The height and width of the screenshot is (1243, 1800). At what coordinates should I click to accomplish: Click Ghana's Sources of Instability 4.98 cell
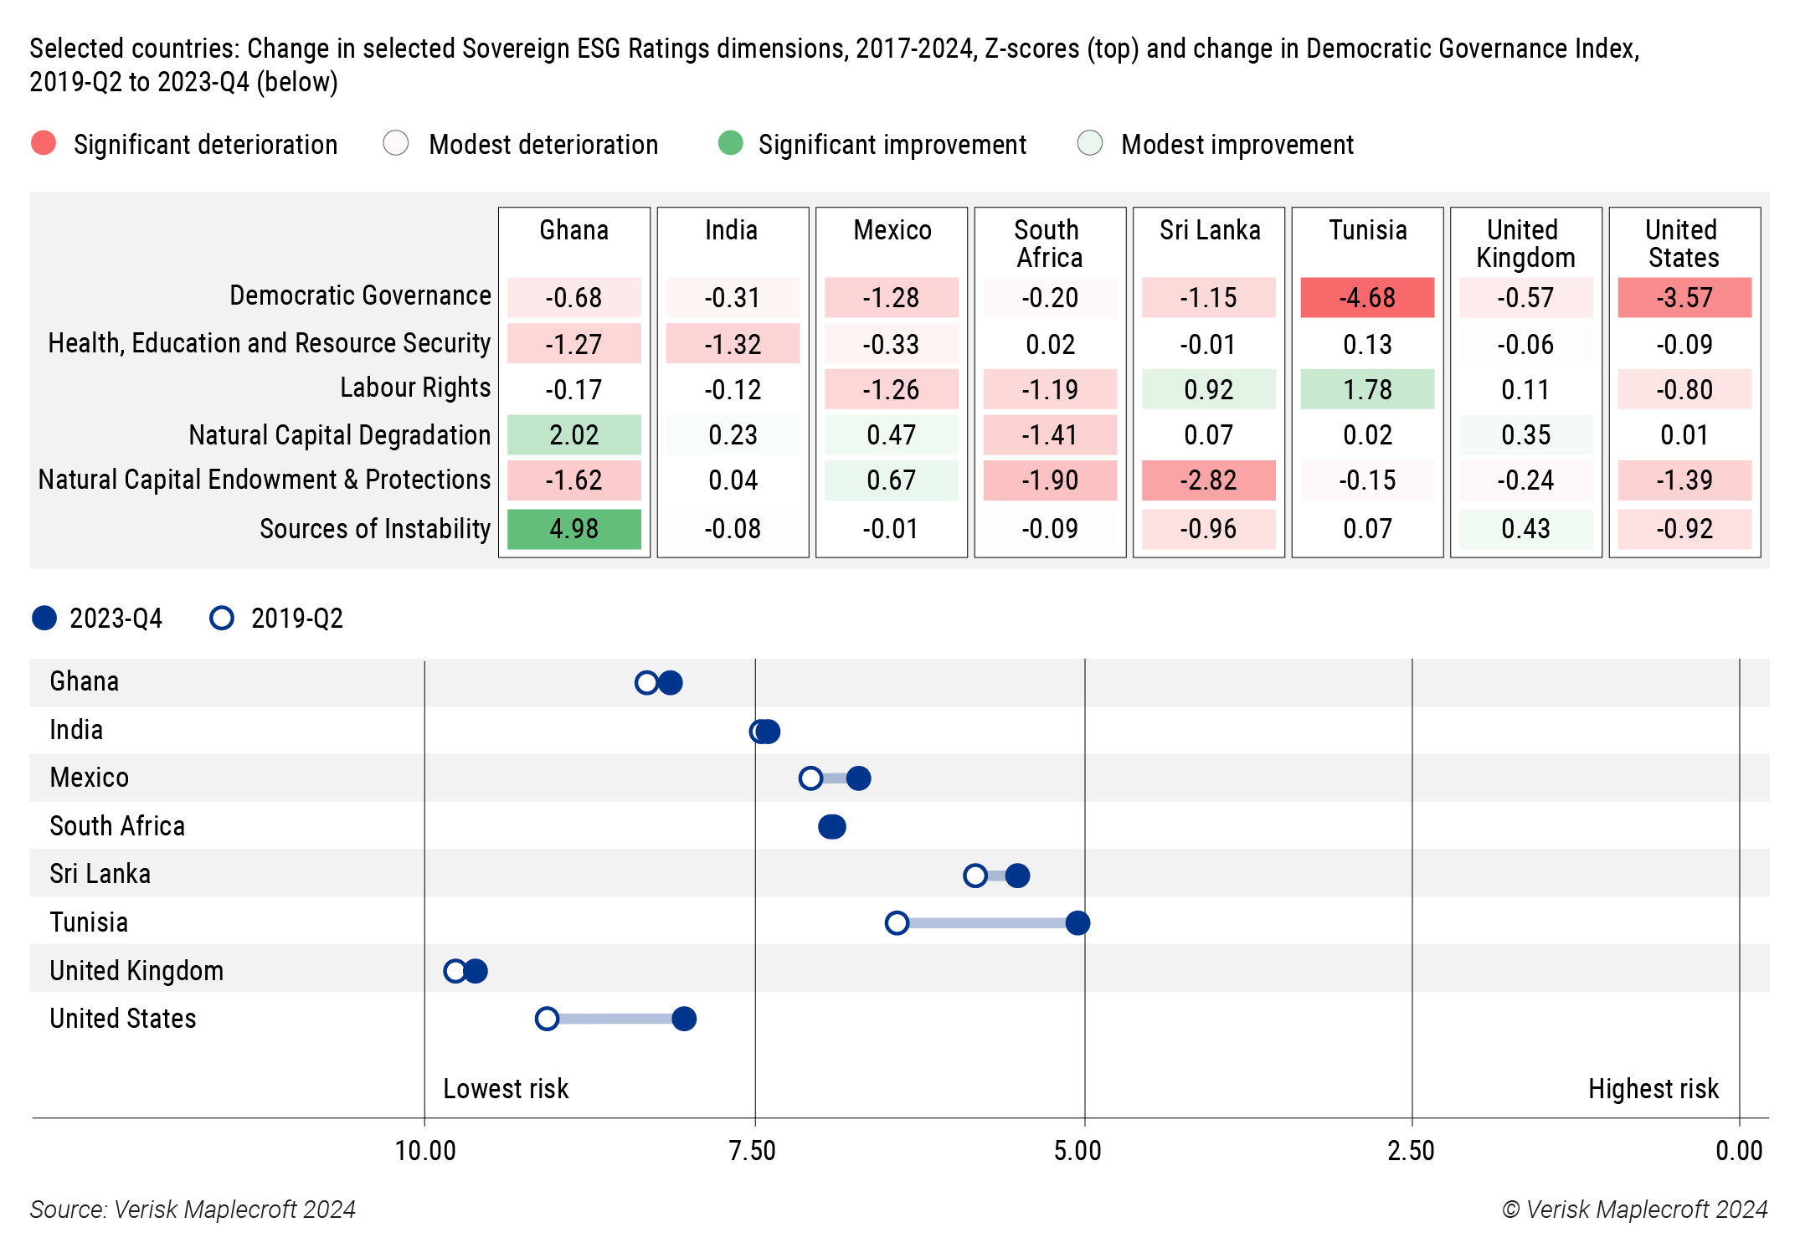[x=574, y=529]
